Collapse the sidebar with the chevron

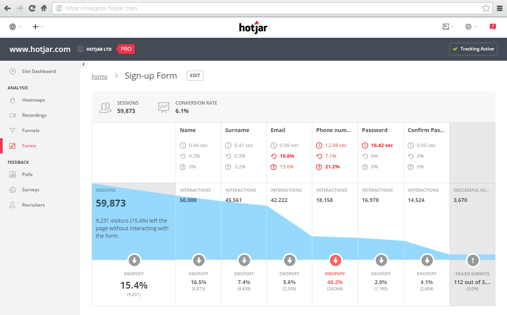click(x=84, y=64)
